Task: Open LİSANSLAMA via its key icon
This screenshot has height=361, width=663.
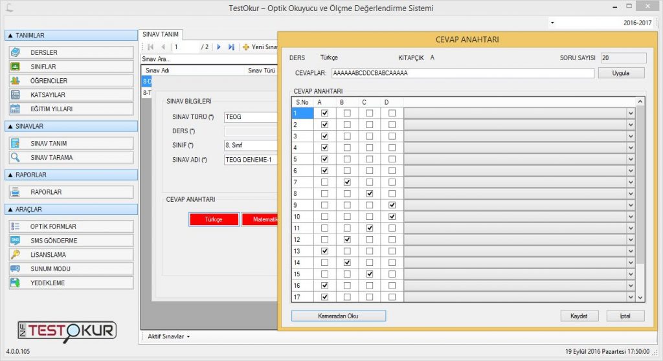Action: tap(16, 254)
